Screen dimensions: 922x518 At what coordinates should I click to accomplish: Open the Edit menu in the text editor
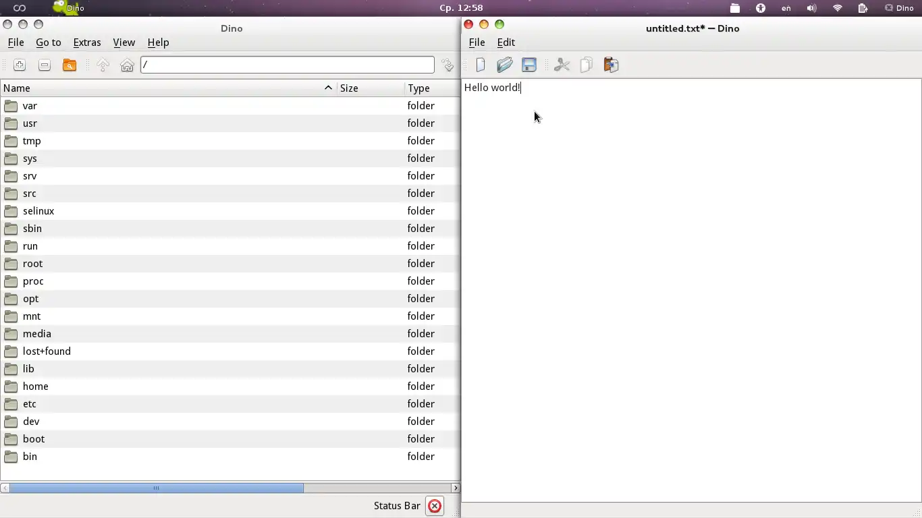[x=506, y=42]
